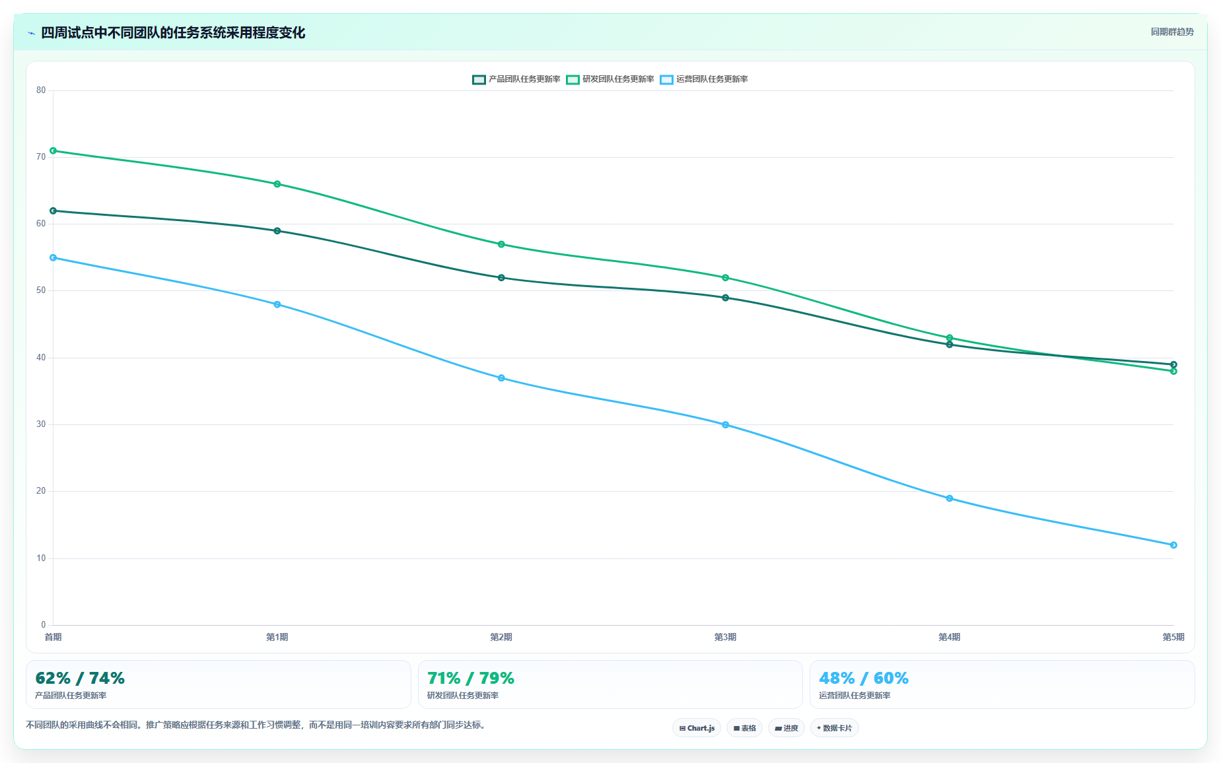Screen dimensions: 1221x763
Task: Click 研发团队 data point at 第3期 (52)
Action: tap(725, 278)
